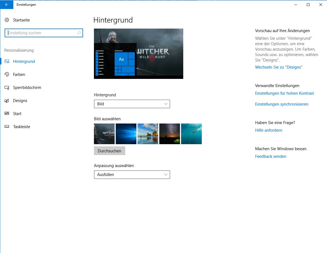The image size is (327, 253).
Task: Click the Start tiles icon
Action: 7,114
